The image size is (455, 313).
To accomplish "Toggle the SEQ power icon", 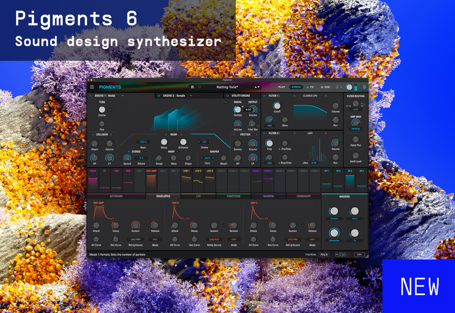I will point(322,87).
